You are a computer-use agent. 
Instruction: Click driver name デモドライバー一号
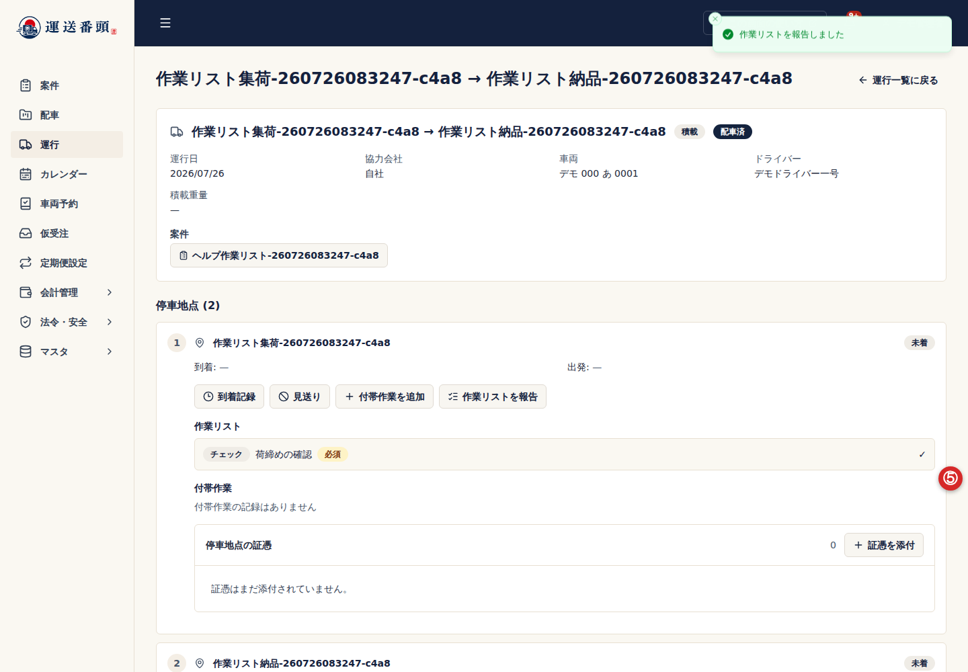797,173
